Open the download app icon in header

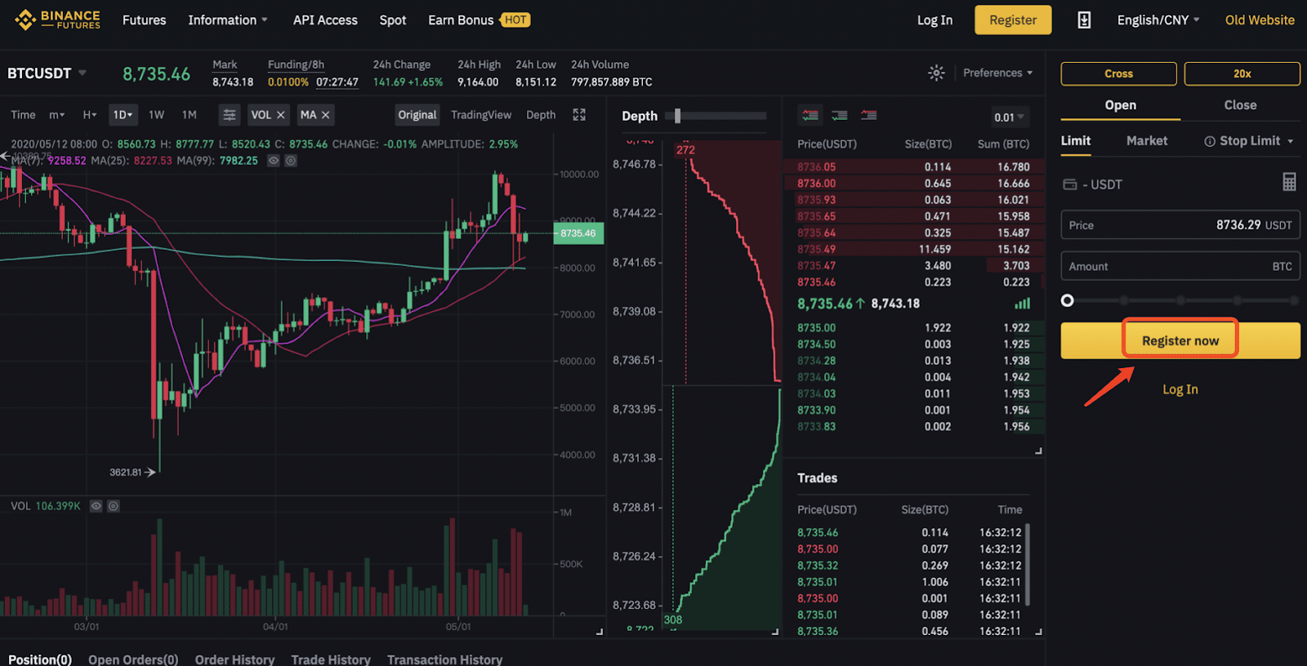1084,20
